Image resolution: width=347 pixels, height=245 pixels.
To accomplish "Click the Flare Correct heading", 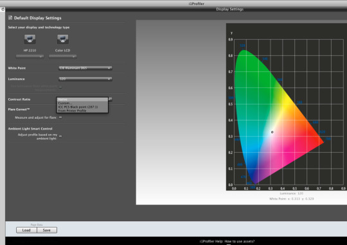I will (19, 110).
